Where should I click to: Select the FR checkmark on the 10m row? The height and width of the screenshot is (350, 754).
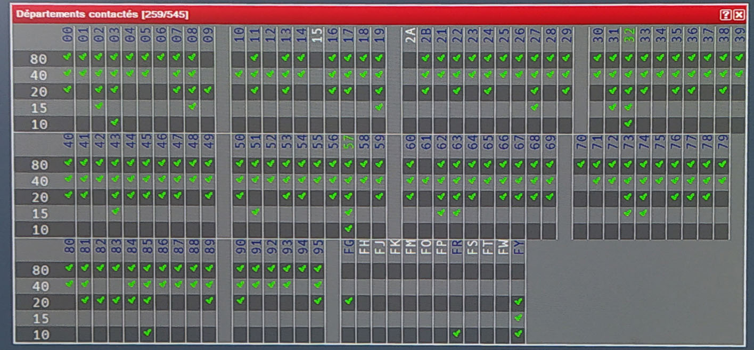(x=456, y=334)
